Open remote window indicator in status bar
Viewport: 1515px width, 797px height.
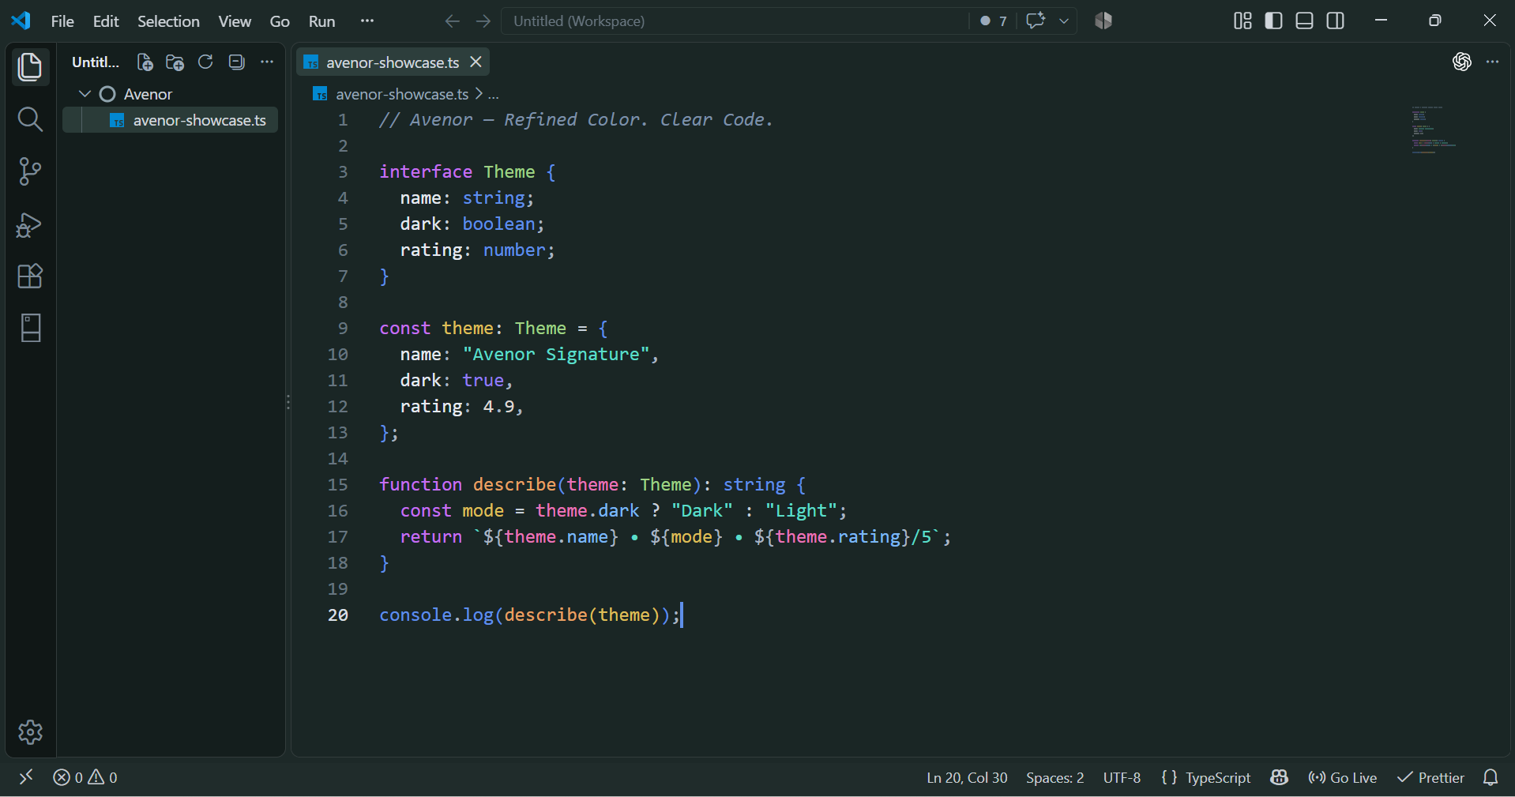[26, 777]
